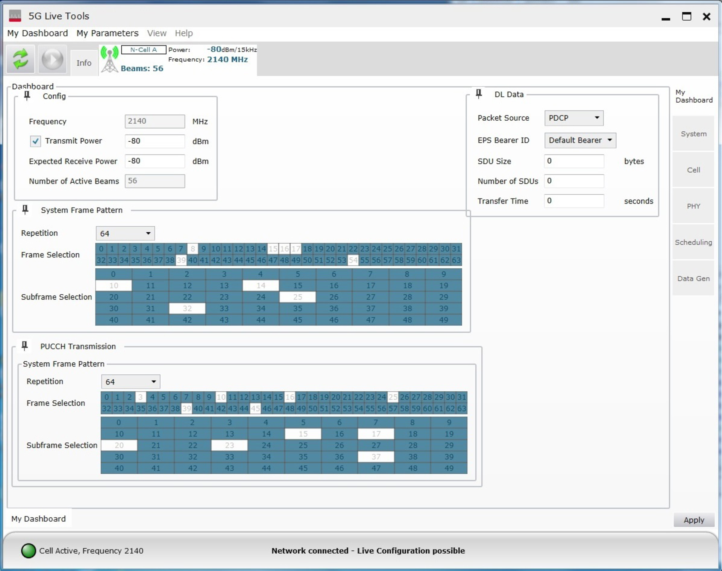
Task: Toggle frame 8 in the Frame Selection grid
Action: click(193, 248)
